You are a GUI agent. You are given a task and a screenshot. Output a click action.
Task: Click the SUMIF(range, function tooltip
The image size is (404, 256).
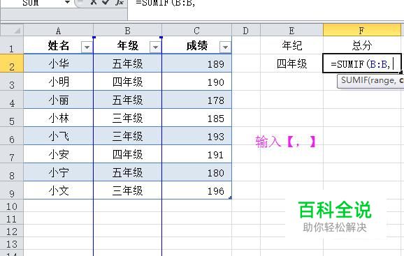[370, 81]
